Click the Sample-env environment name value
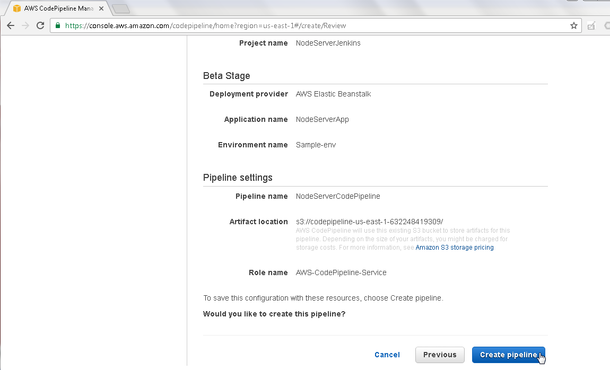 click(x=316, y=145)
